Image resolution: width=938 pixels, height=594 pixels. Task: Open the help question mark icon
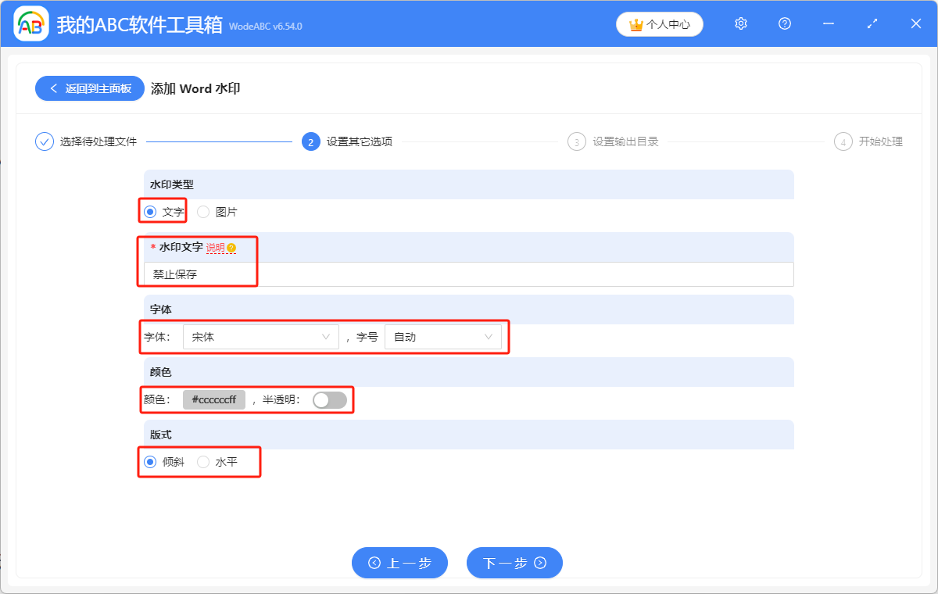point(784,23)
